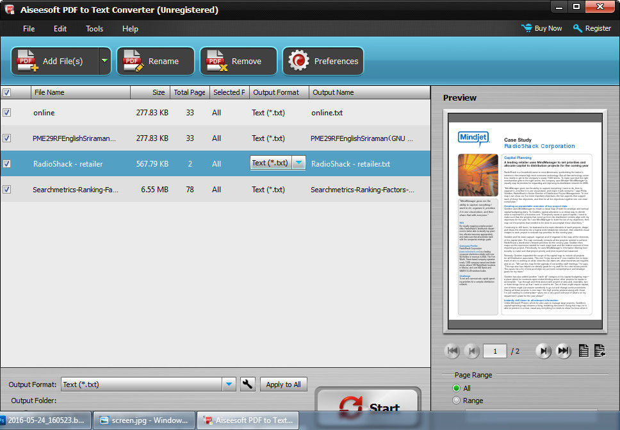Screen dimensions: 620x430
Task: Click the Buy Now link
Action: tap(548, 28)
